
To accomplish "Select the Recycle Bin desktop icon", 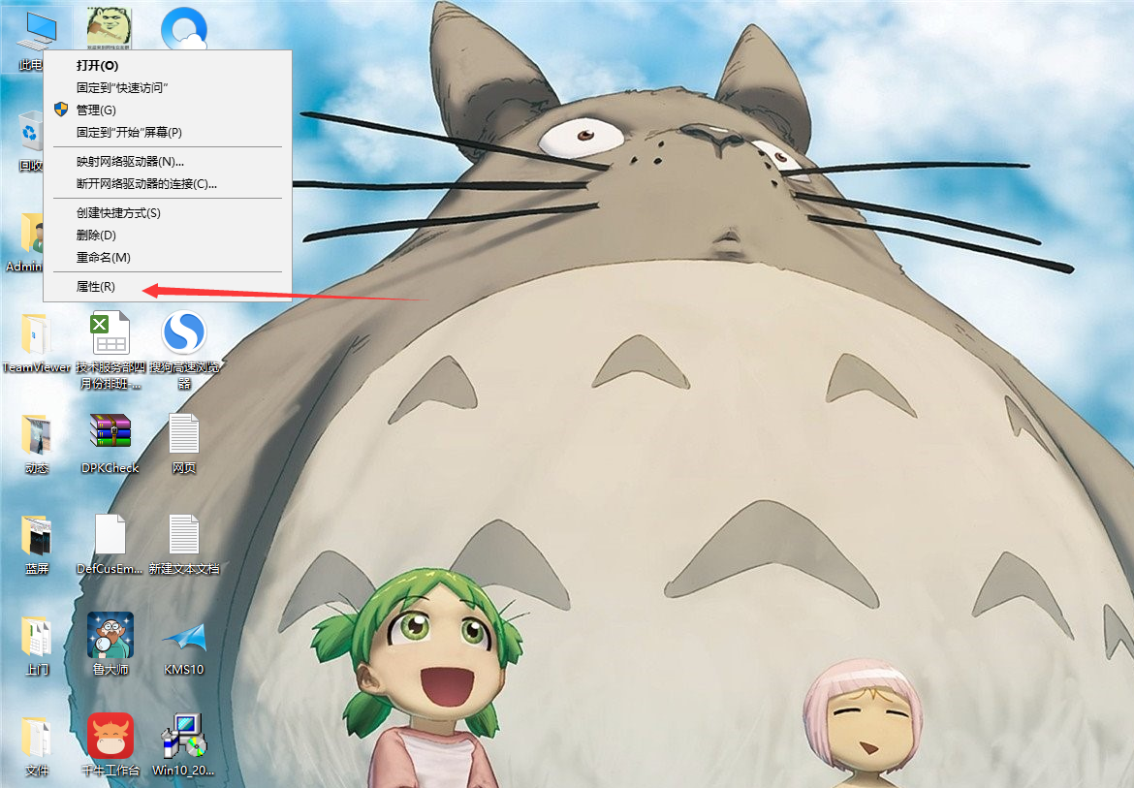I will [x=30, y=131].
